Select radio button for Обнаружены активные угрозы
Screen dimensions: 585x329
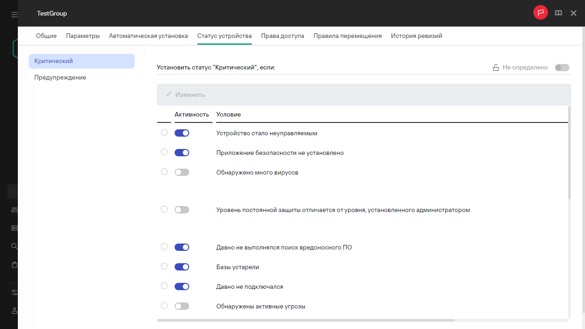click(x=165, y=306)
